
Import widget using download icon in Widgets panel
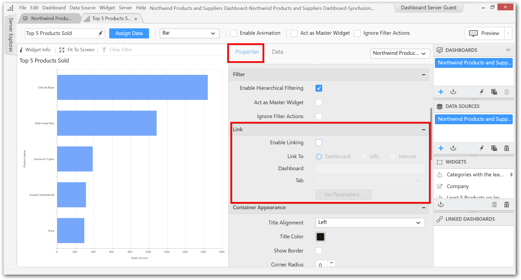pos(441,205)
